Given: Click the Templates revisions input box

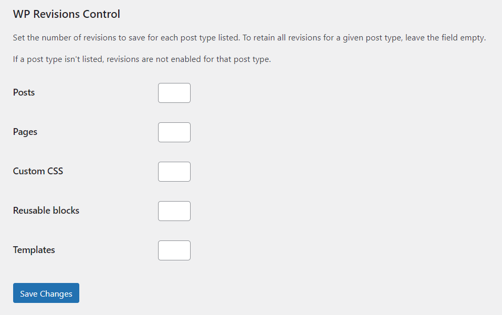Looking at the screenshot, I should click(x=174, y=250).
